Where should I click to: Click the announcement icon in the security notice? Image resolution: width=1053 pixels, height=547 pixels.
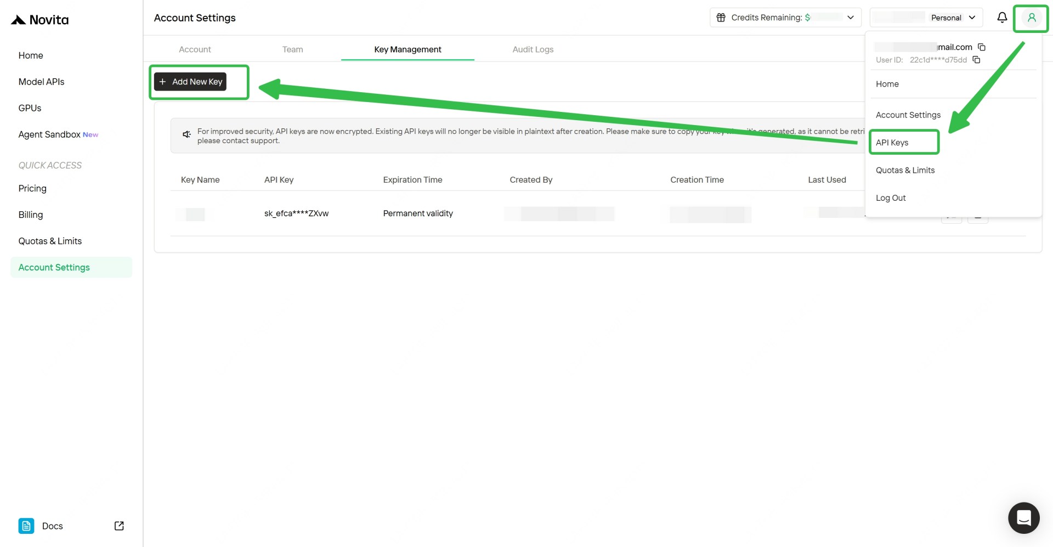(x=186, y=134)
